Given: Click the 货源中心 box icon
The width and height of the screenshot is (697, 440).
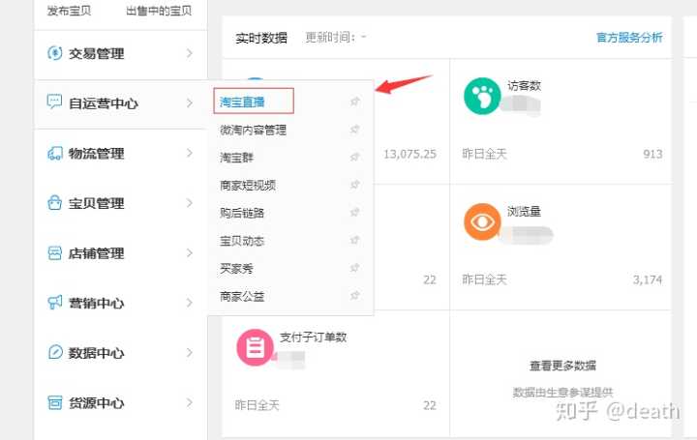Looking at the screenshot, I should 54,402.
